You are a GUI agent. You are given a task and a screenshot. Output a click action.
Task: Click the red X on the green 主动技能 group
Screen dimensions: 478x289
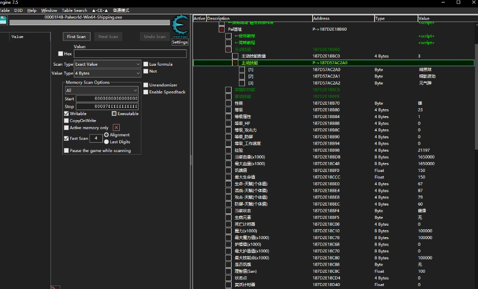click(228, 49)
